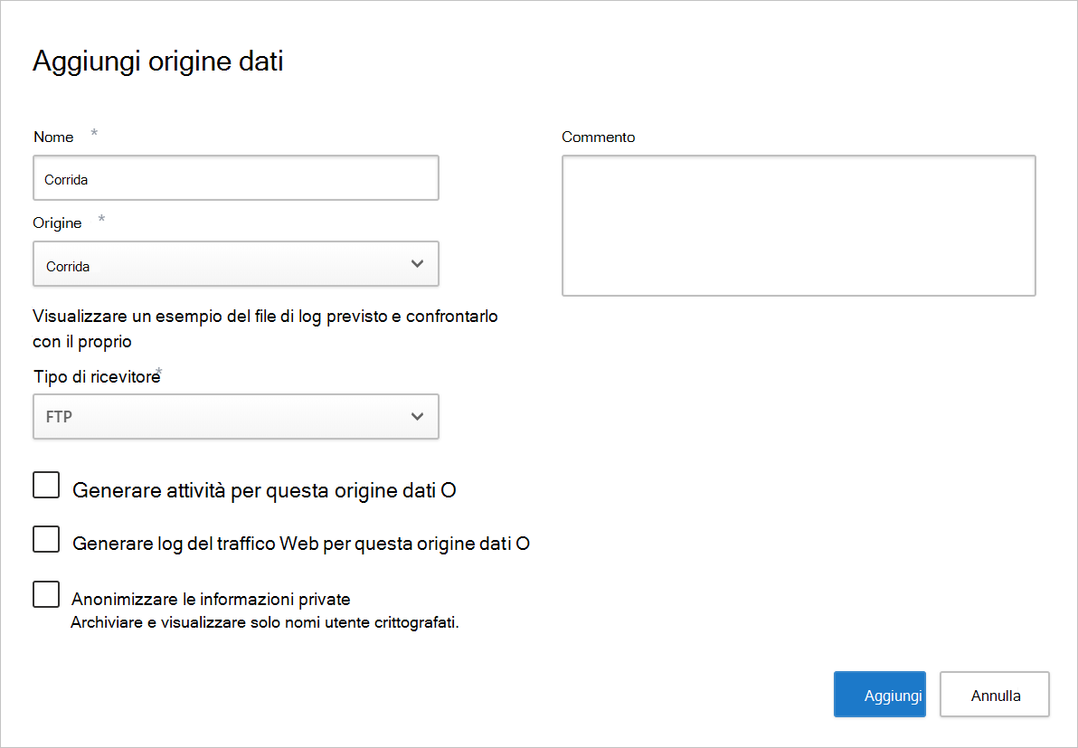Click the Aggiungi button

[x=879, y=694]
